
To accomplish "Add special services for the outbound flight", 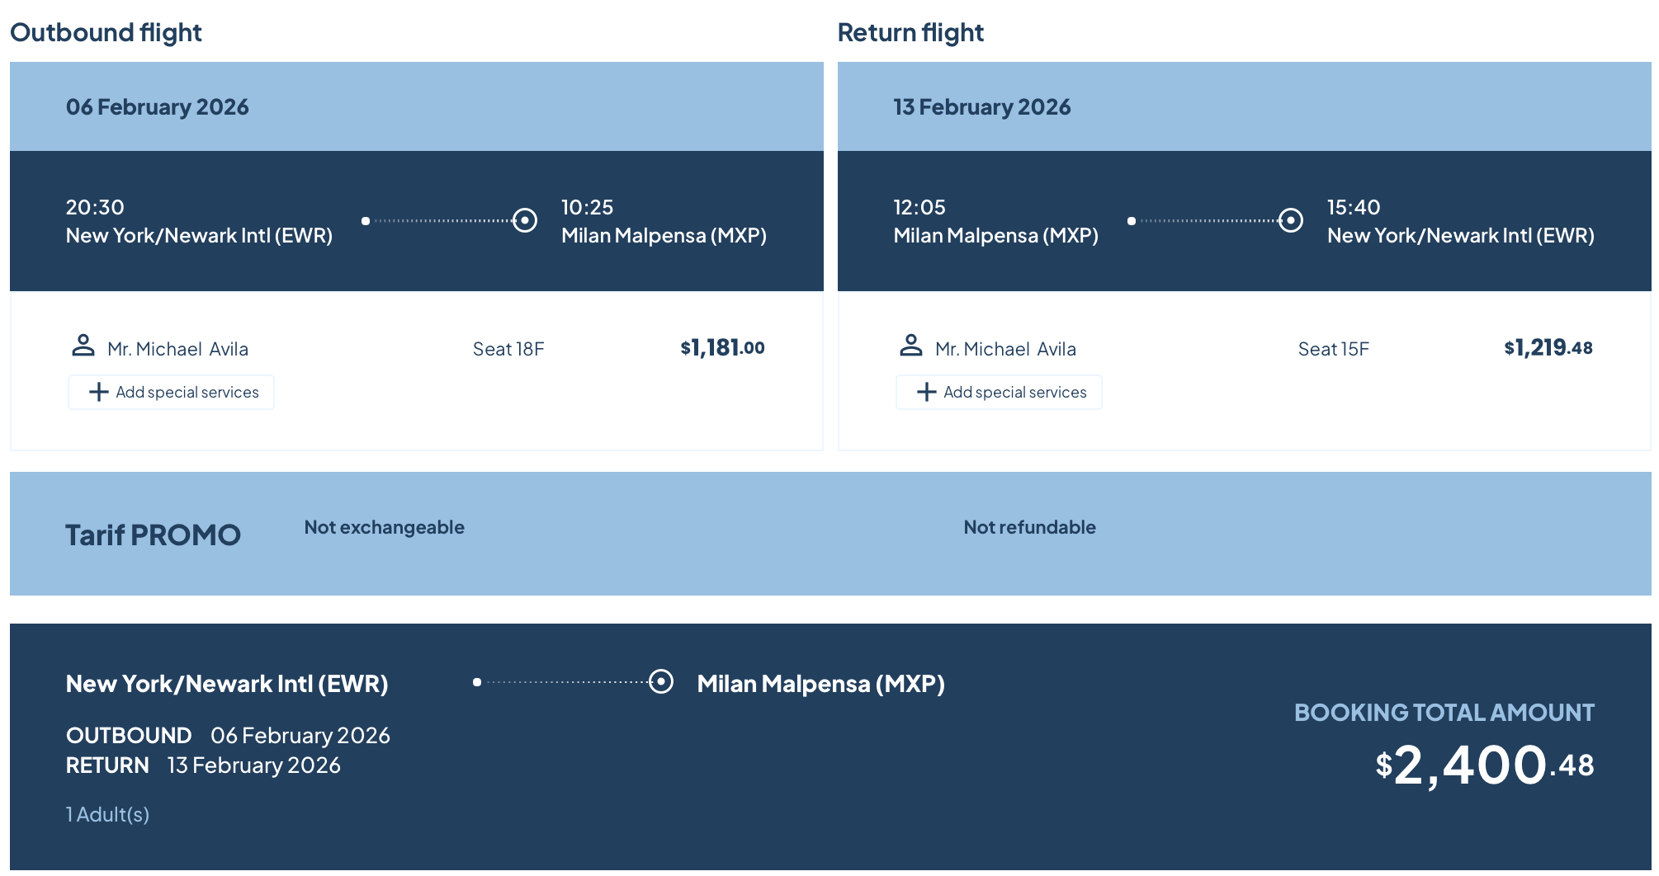I will coord(172,392).
